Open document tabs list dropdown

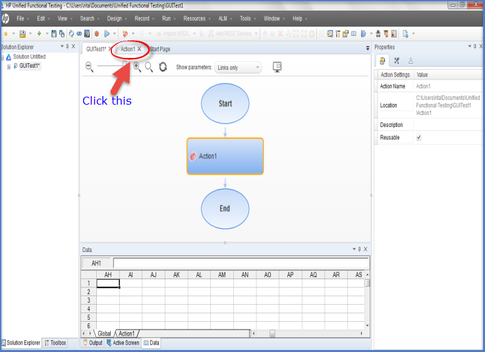pos(368,48)
